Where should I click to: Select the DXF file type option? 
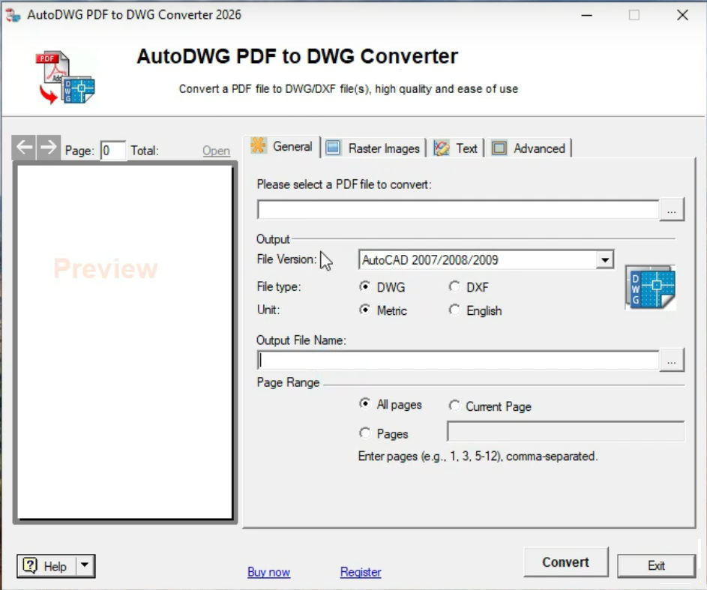[x=455, y=286]
